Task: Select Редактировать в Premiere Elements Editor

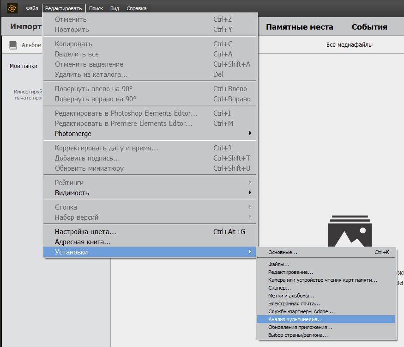Action: tap(150, 124)
